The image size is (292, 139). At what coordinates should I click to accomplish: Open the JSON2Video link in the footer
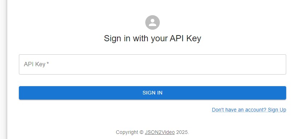[159, 132]
